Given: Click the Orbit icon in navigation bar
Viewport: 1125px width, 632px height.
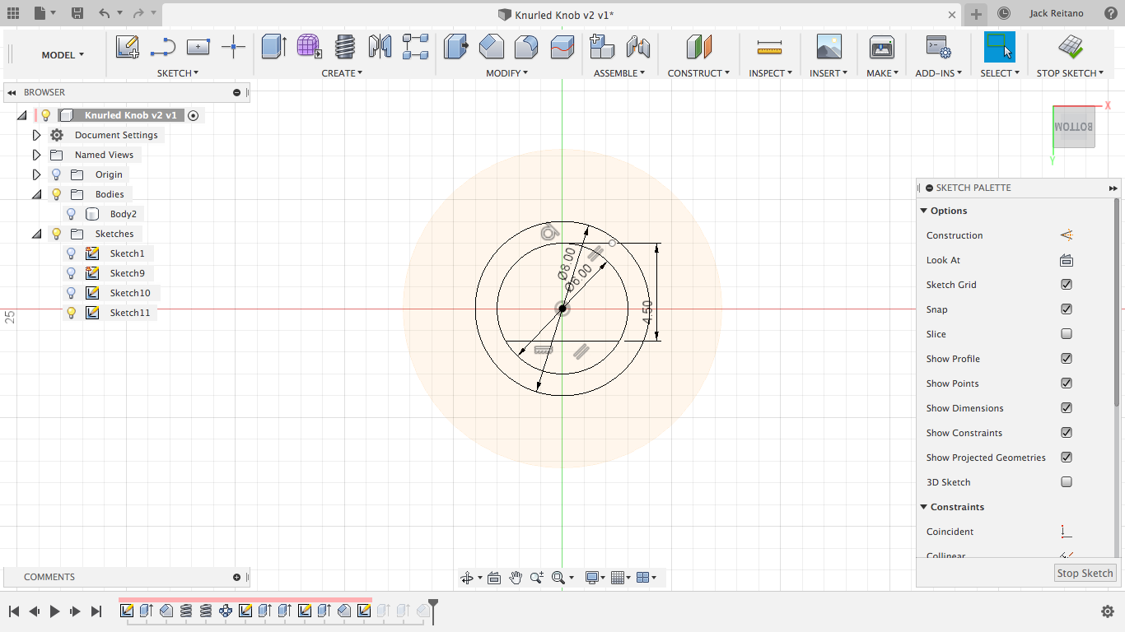Looking at the screenshot, I should [x=467, y=578].
